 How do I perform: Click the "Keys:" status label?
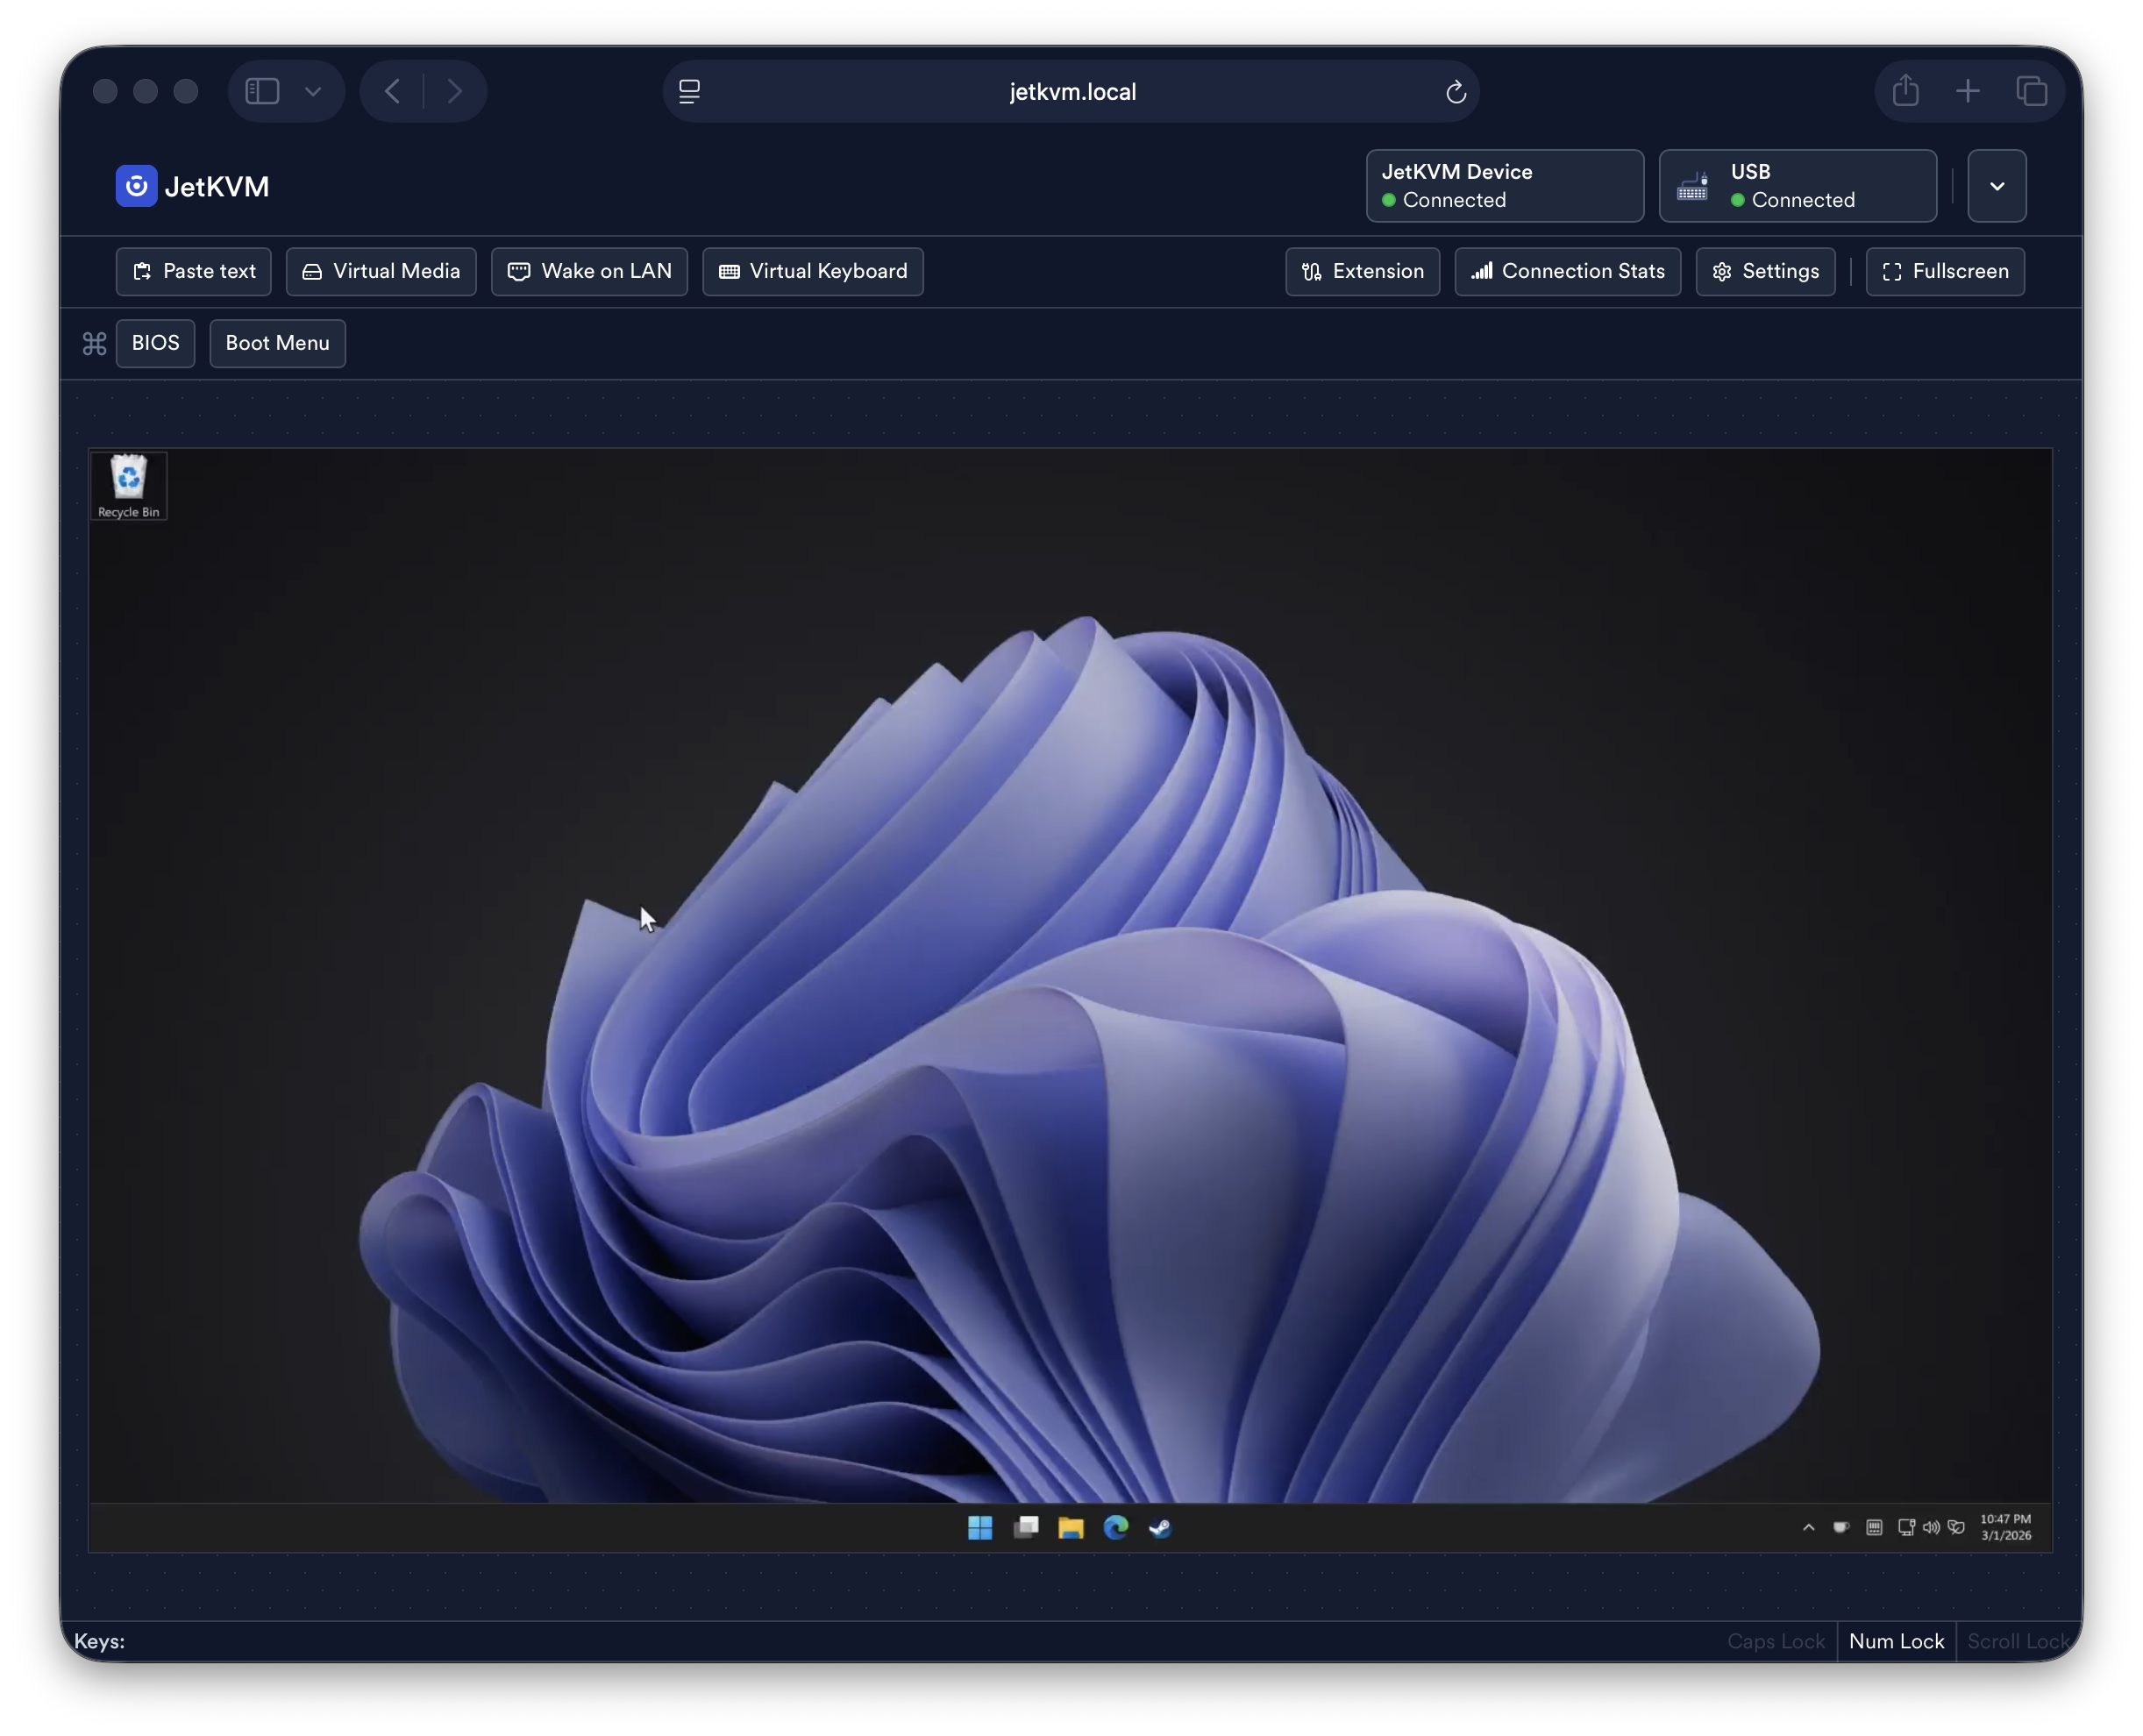tap(100, 1642)
